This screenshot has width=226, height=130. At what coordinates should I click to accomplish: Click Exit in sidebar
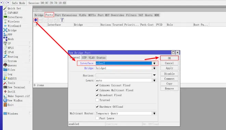click(x=11, y=105)
